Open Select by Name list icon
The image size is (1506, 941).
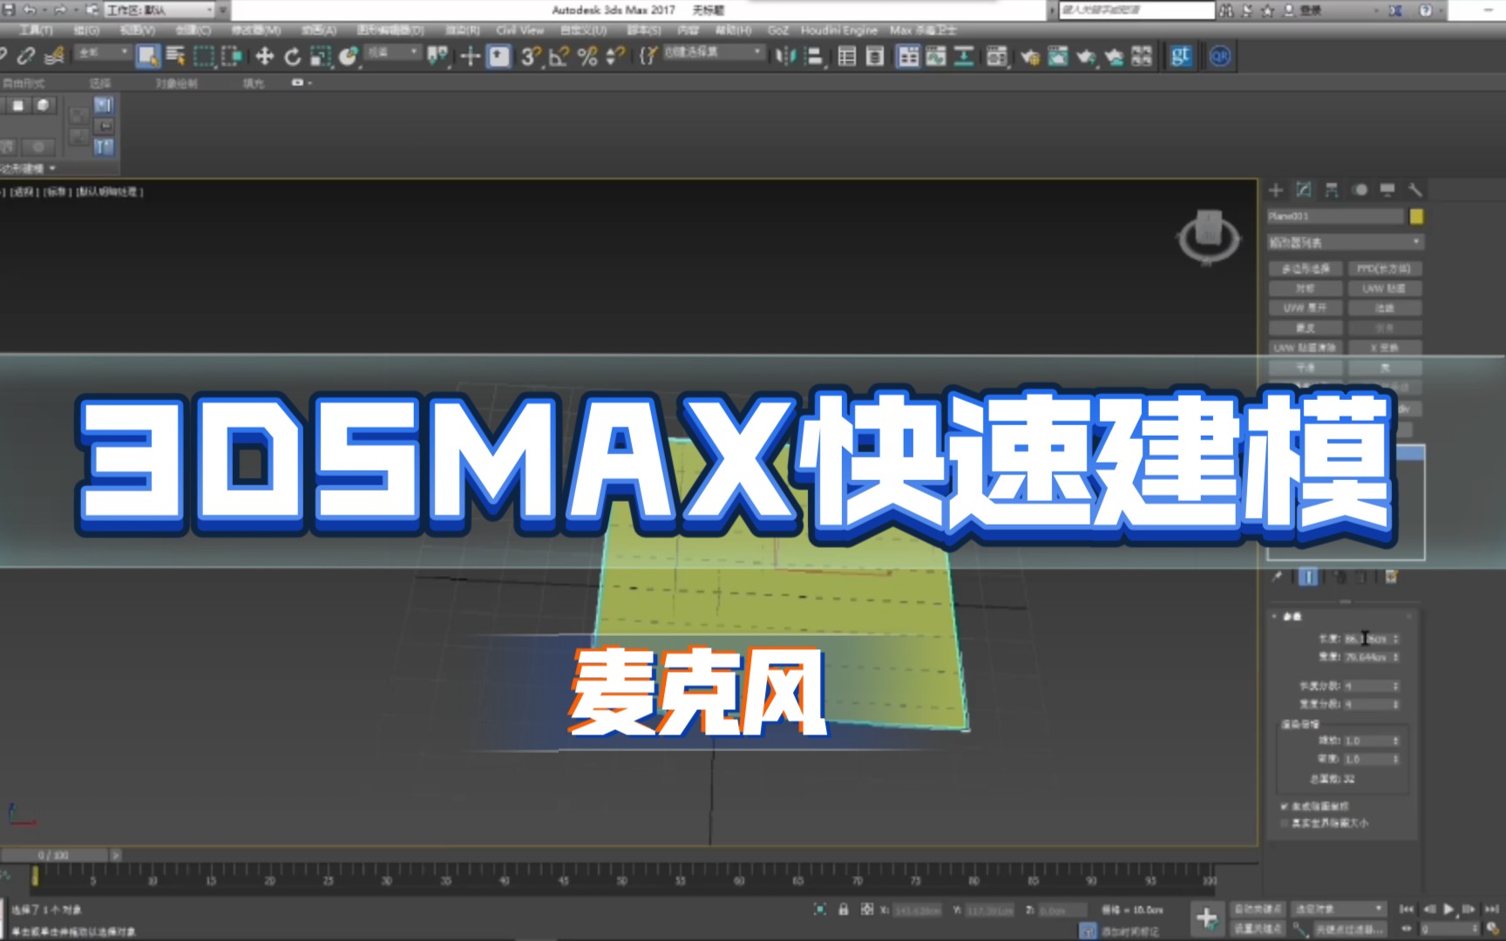pos(176,57)
